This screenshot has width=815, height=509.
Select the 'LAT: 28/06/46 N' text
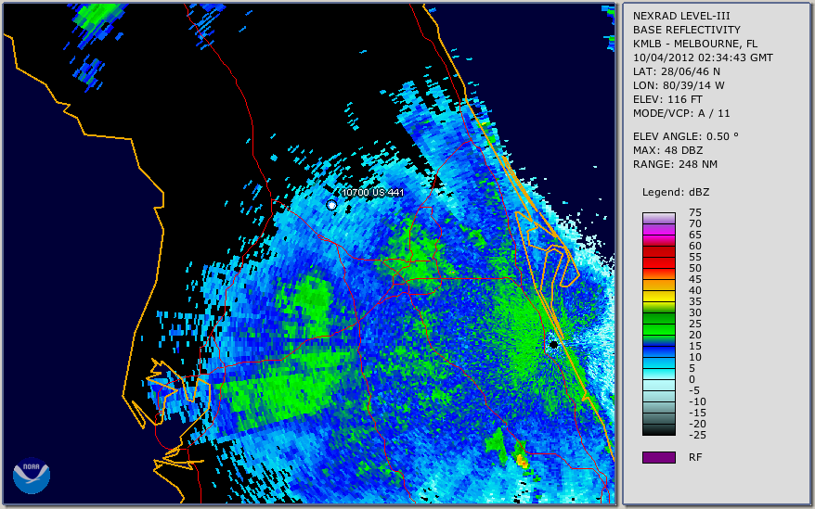(676, 71)
